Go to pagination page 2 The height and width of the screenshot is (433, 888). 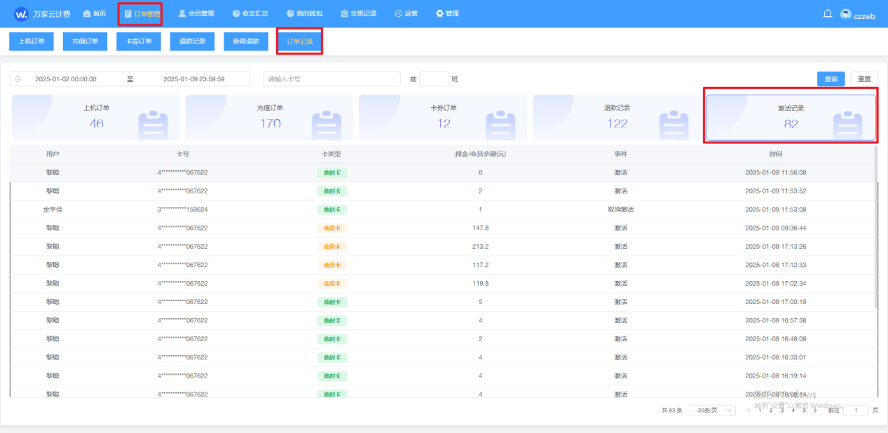pos(771,410)
